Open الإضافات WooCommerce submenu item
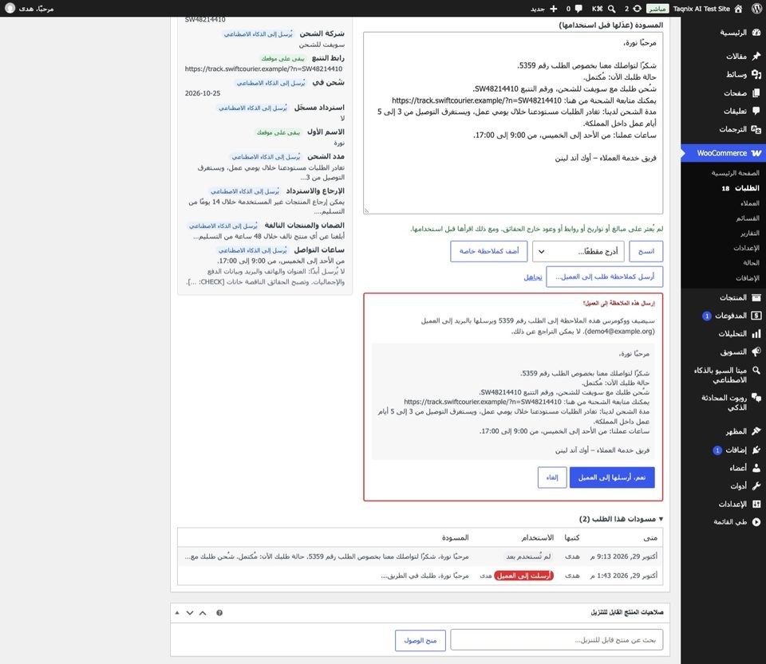This screenshot has height=664, width=766. 748,278
